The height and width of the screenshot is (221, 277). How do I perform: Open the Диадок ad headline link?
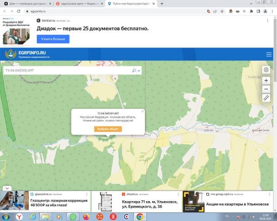tap(93, 29)
